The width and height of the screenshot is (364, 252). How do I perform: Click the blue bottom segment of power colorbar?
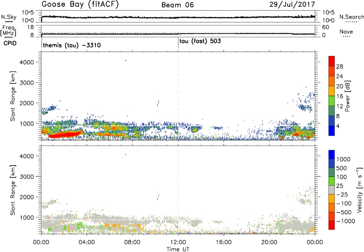[x=332, y=131]
